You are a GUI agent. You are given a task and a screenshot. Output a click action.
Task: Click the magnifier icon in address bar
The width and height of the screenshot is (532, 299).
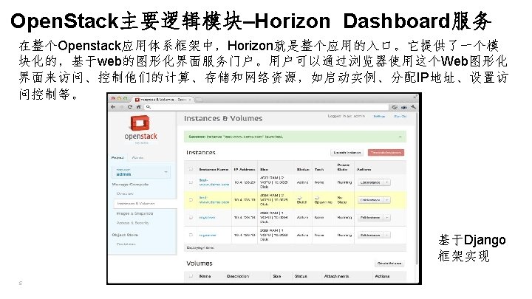coord(149,107)
